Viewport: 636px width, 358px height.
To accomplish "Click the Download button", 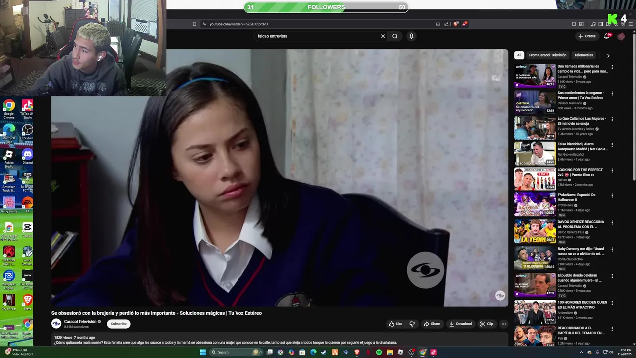I will click(x=460, y=324).
